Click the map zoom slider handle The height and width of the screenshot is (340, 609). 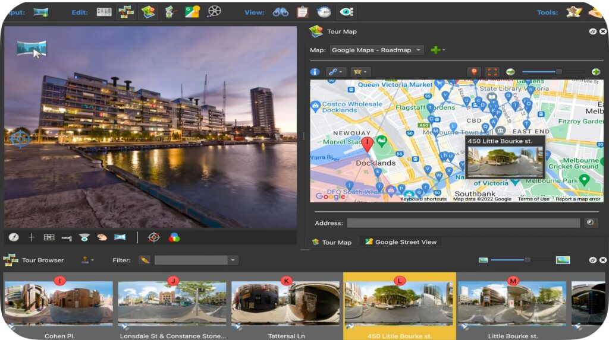tap(558, 72)
